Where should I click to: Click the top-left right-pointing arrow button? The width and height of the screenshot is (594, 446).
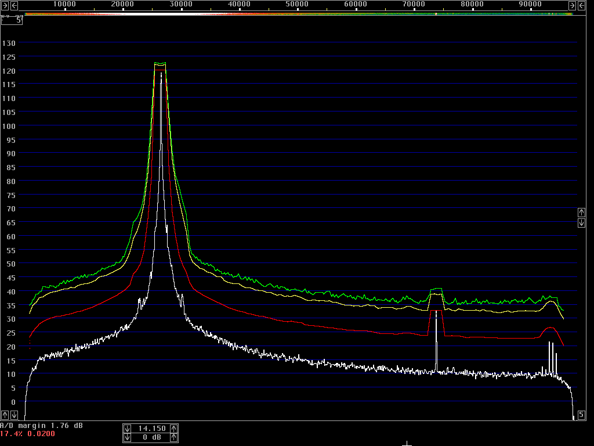click(5, 5)
